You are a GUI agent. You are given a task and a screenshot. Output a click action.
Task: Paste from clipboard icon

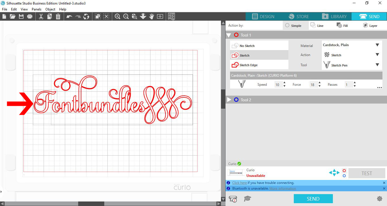58,16
